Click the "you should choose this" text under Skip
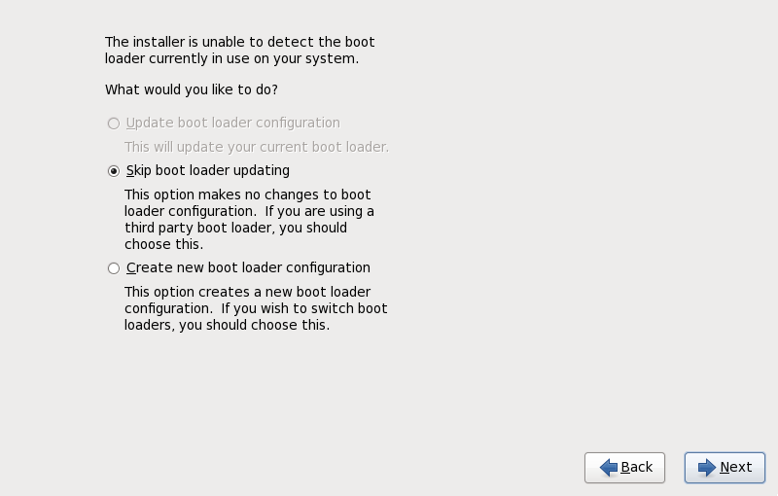 pyautogui.click(x=163, y=244)
